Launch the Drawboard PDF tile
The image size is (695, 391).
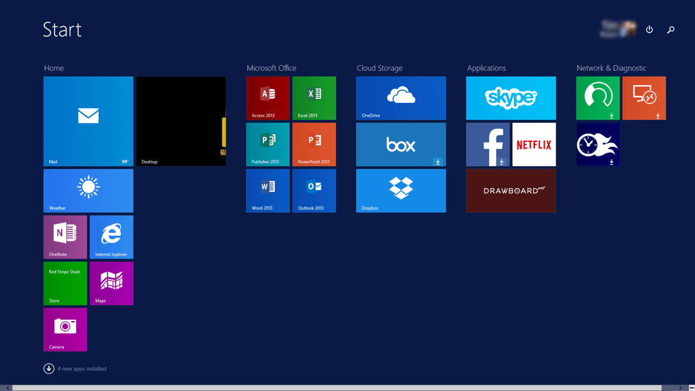coord(511,190)
